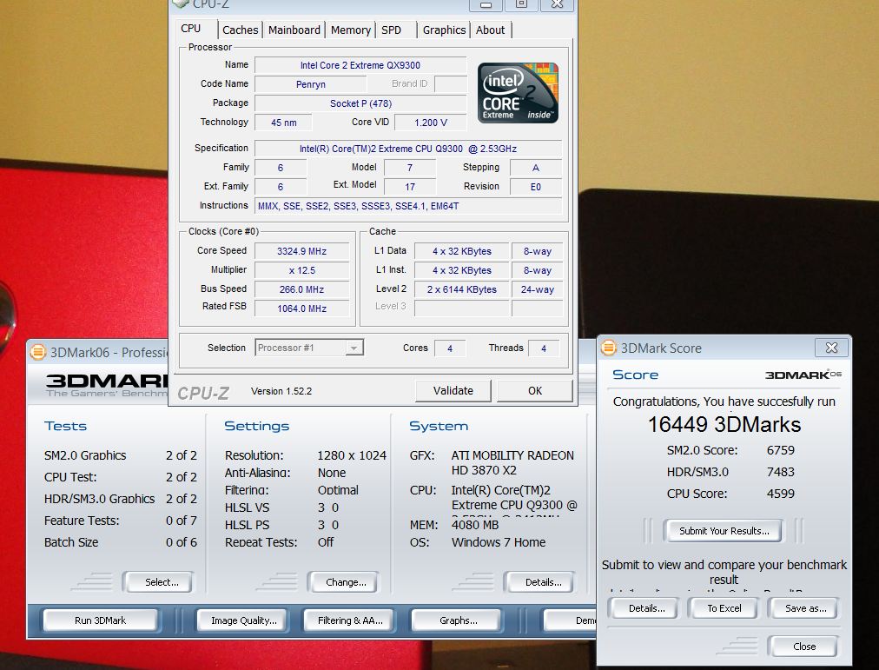
Task: Click the Validate button in CPU-Z
Action: 453,391
